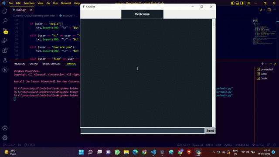
Task: Open the Search view in activity bar
Action: (x=5, y=21)
